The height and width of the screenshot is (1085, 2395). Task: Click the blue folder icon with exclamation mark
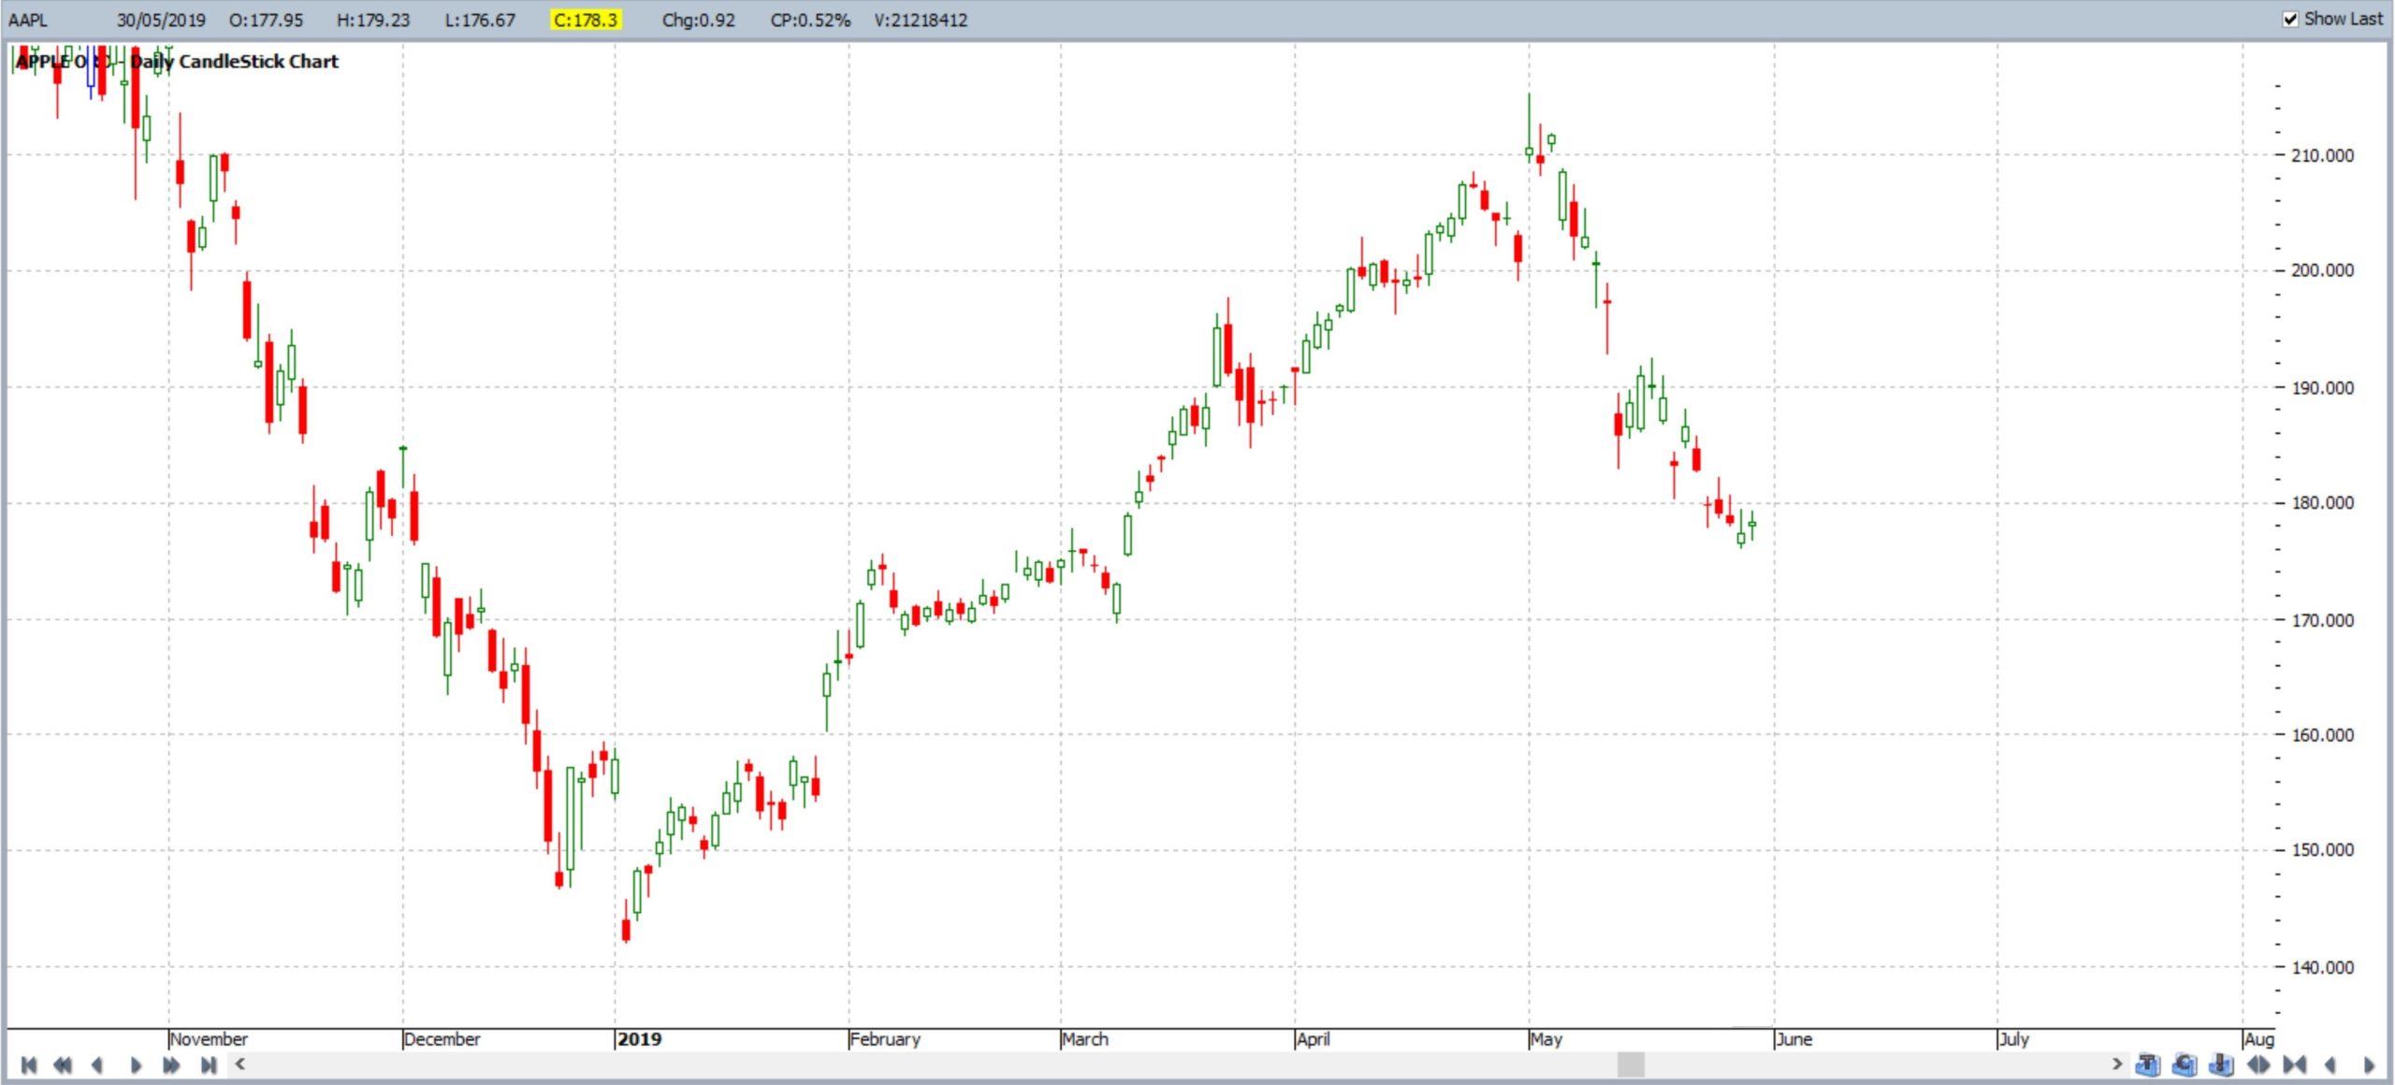pyautogui.click(x=2221, y=1064)
